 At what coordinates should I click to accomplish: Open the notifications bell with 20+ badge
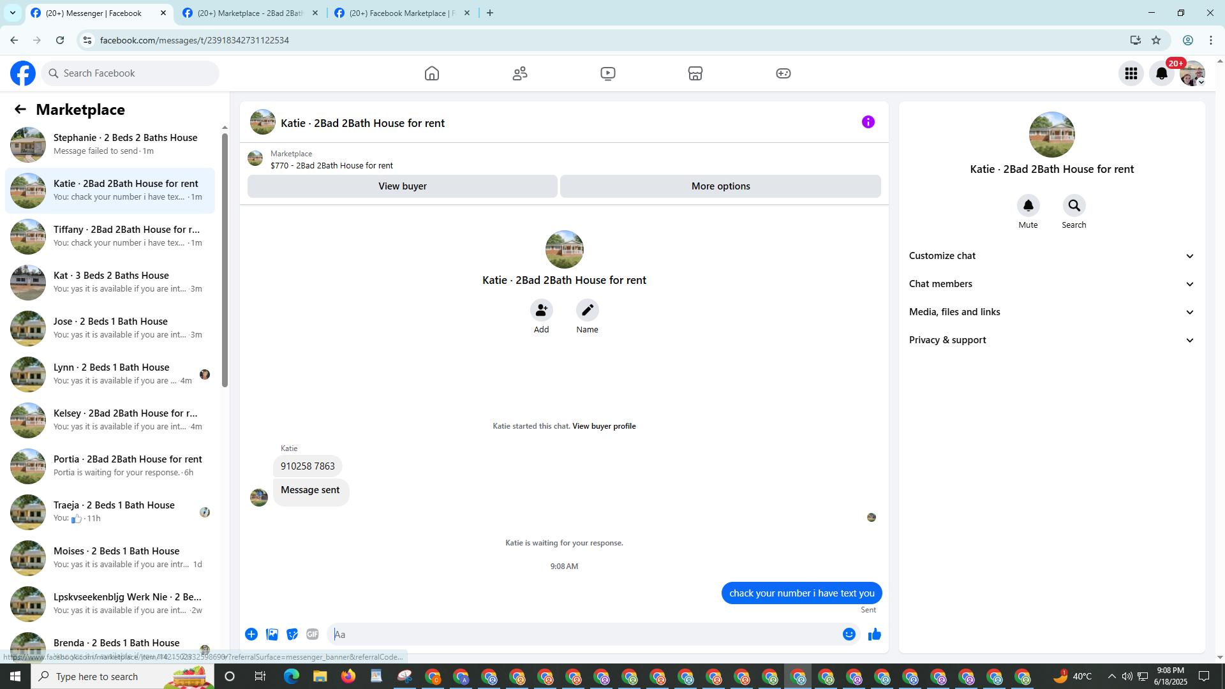(1162, 73)
